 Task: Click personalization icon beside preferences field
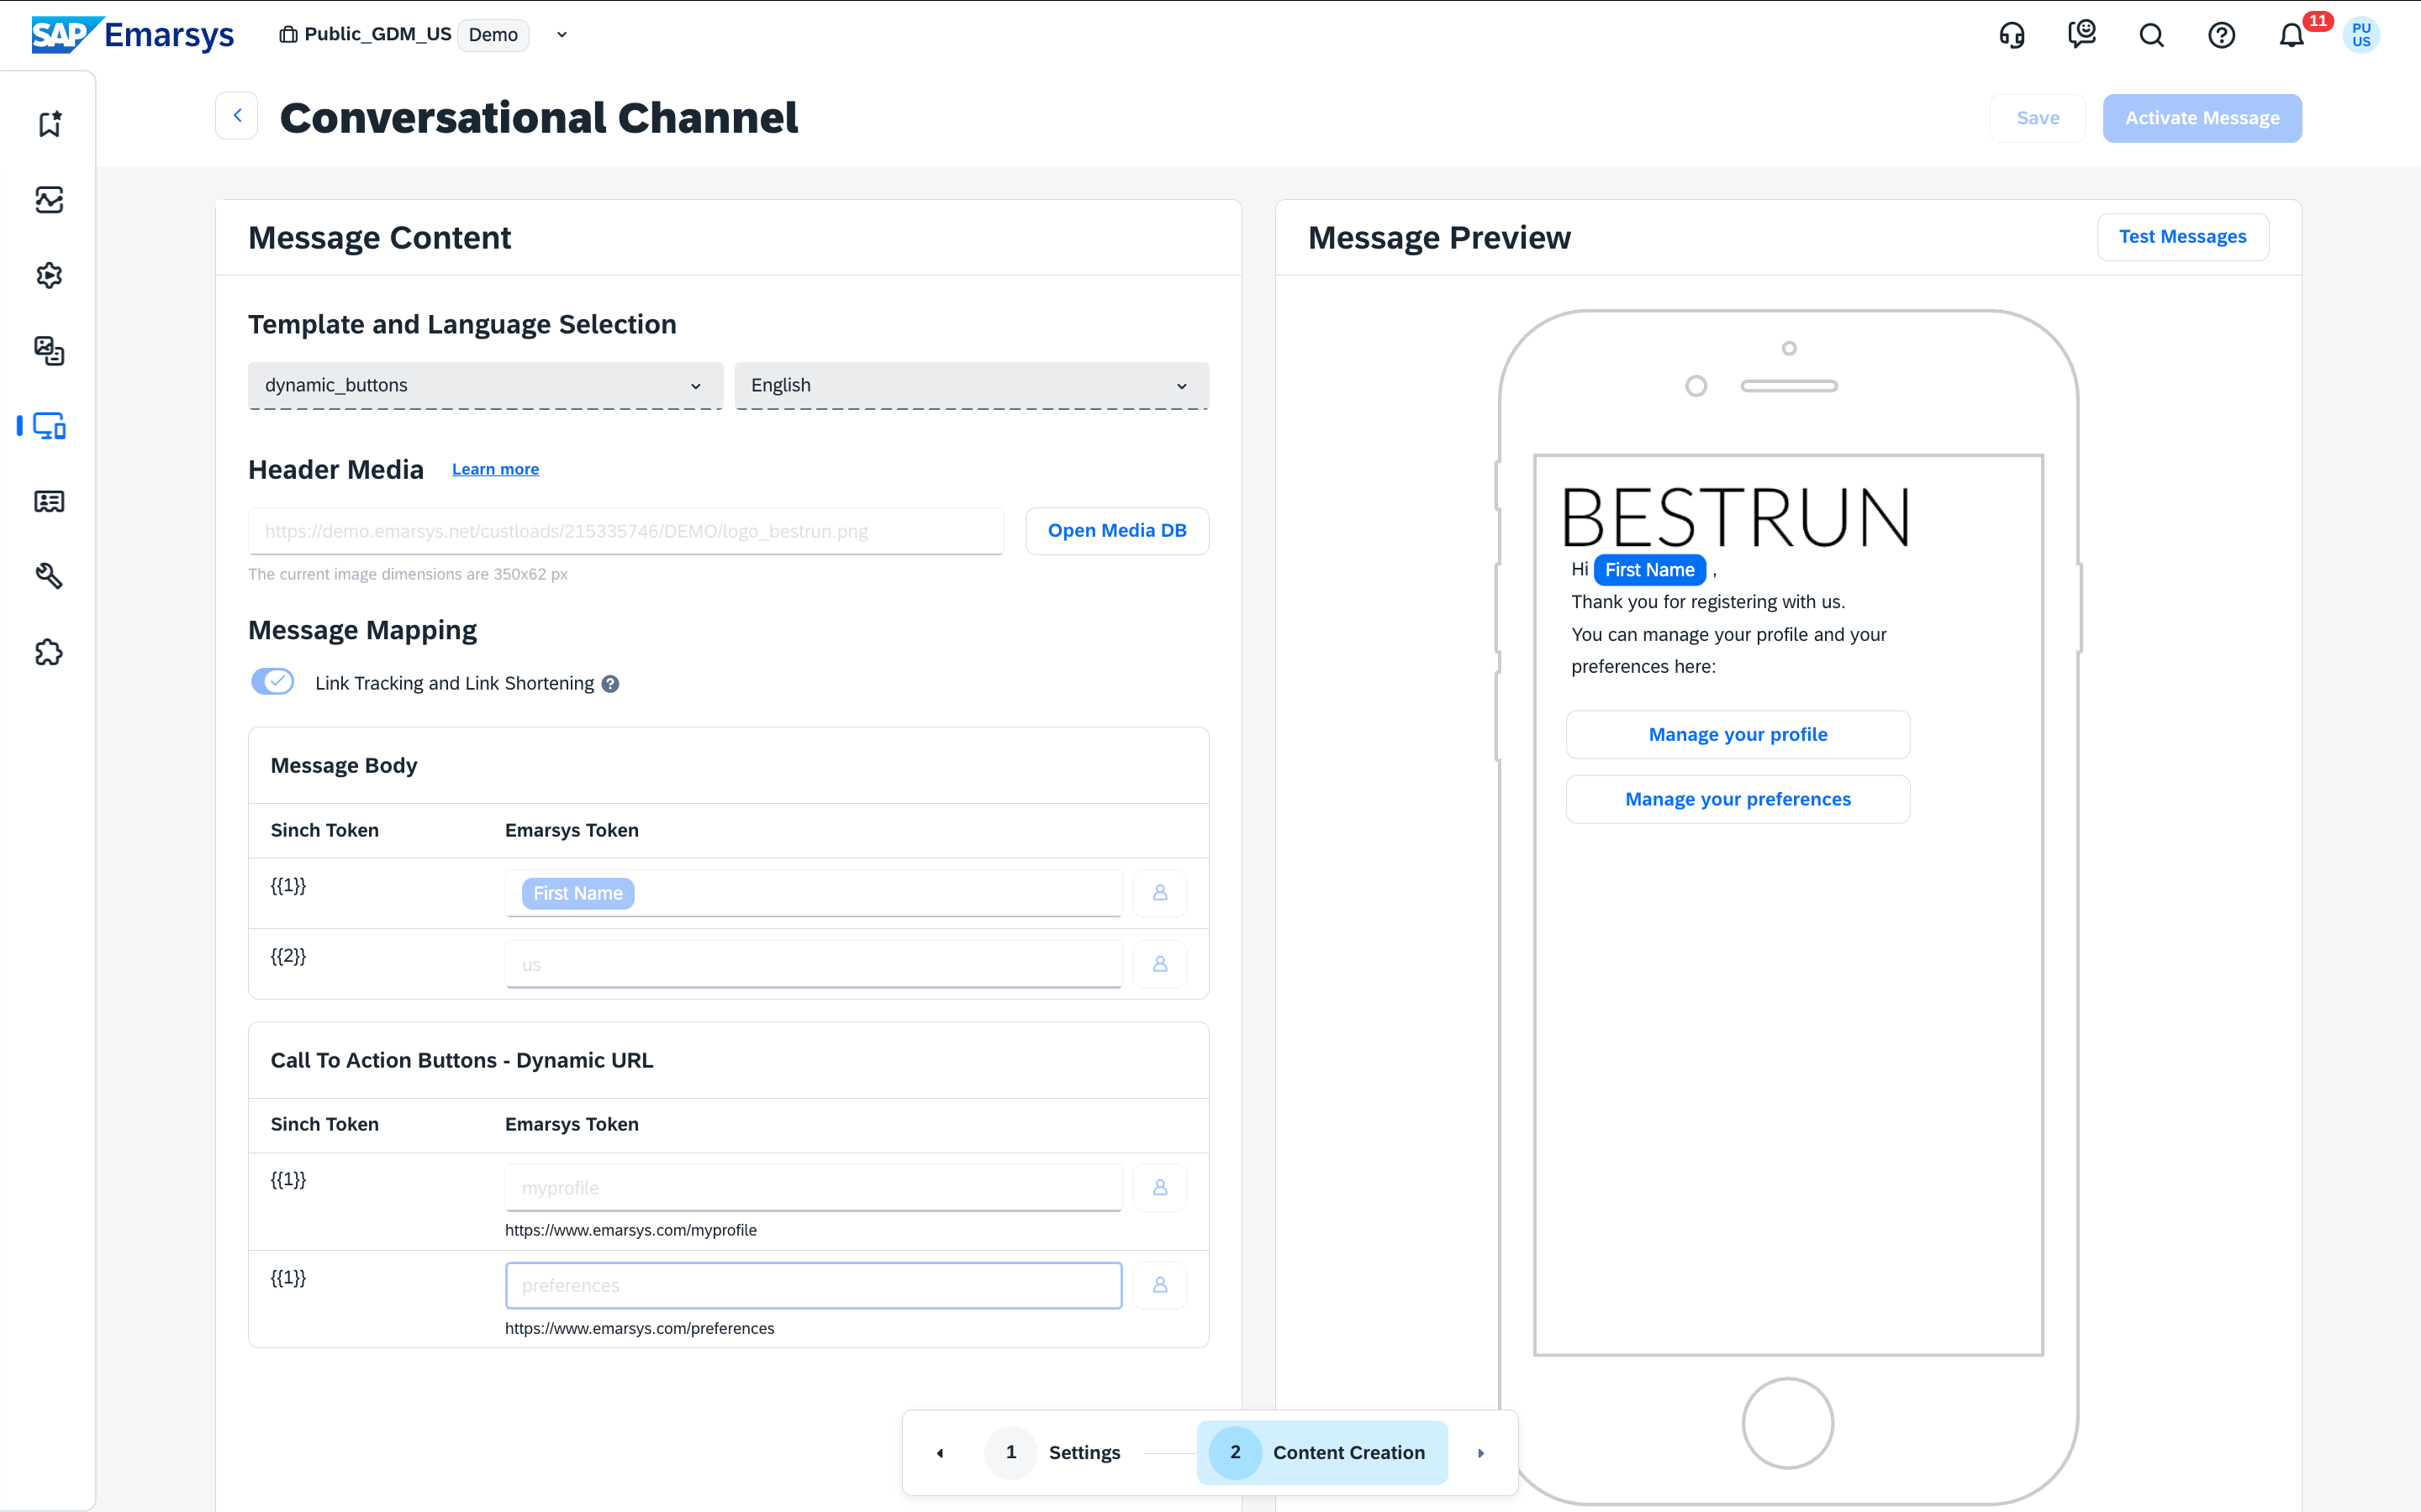[1159, 1285]
